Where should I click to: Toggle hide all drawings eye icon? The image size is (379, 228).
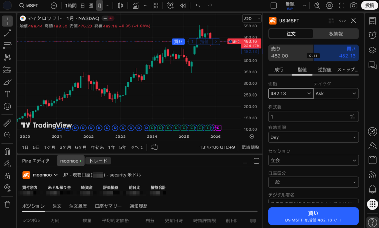[x=8, y=188]
